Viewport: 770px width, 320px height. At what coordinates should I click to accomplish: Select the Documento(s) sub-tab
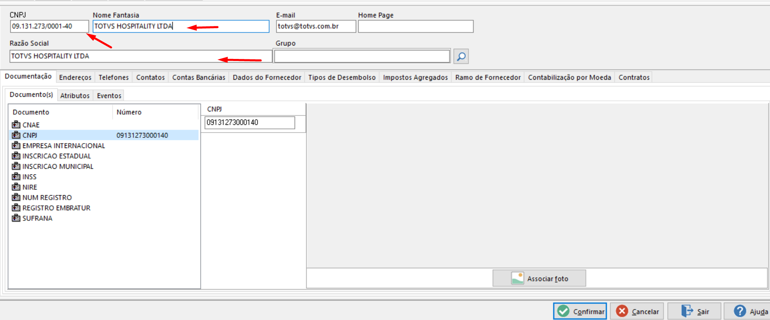[31, 95]
